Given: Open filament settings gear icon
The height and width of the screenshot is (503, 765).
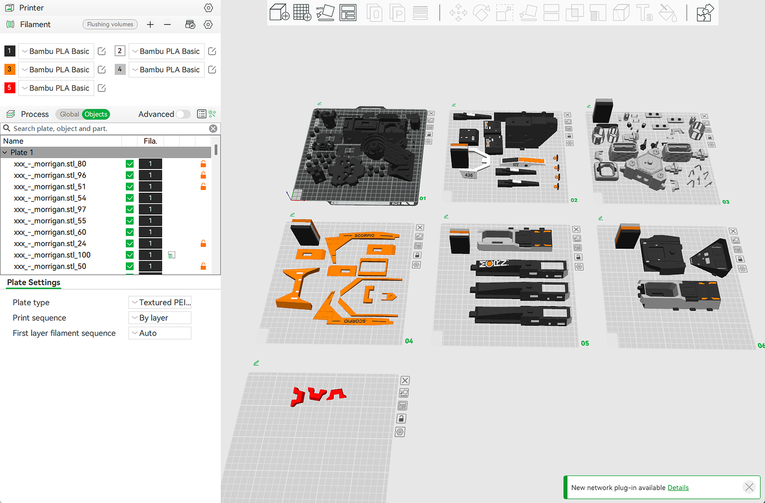Looking at the screenshot, I should coord(208,24).
